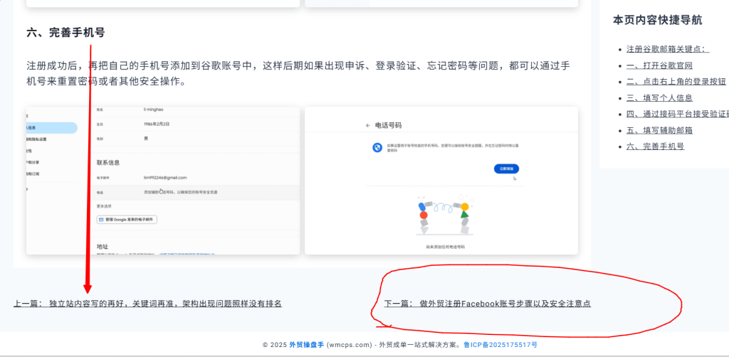Open the 鲁ICP备2025175517号 footer link
The width and height of the screenshot is (729, 357).
[x=500, y=345]
